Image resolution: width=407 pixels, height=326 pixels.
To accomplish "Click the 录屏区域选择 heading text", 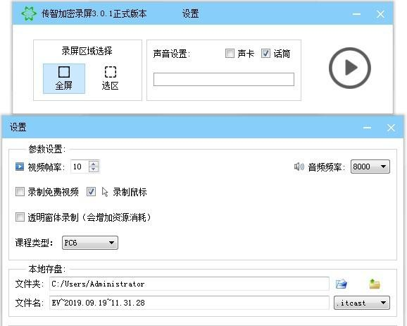I will point(87,51).
